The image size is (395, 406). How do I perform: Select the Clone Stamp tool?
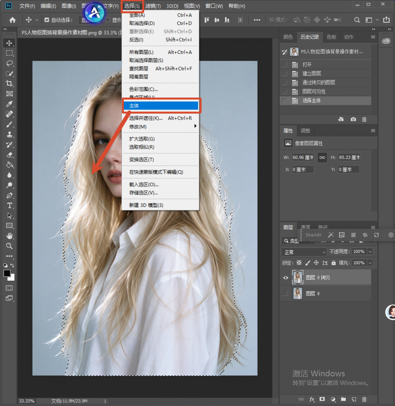pyautogui.click(x=10, y=134)
